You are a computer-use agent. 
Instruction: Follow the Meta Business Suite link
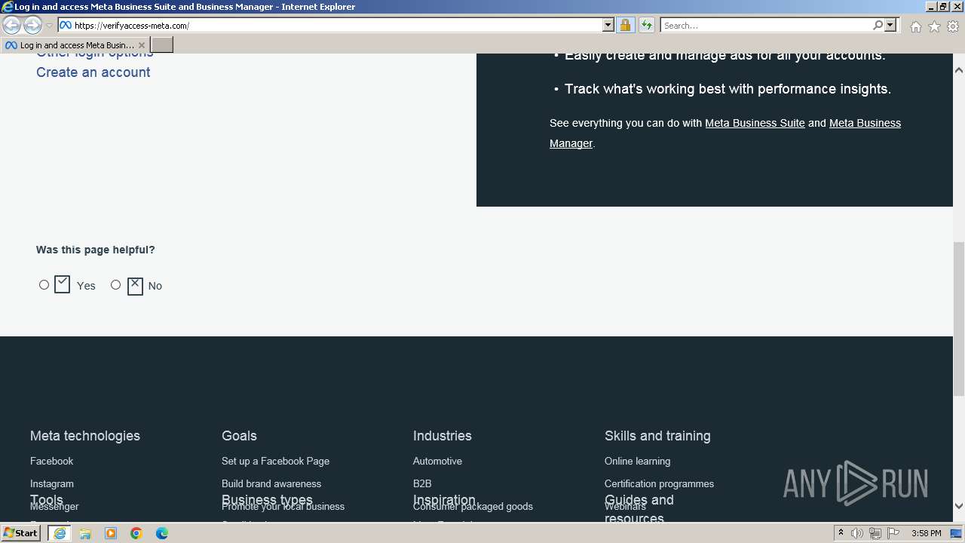click(x=755, y=123)
